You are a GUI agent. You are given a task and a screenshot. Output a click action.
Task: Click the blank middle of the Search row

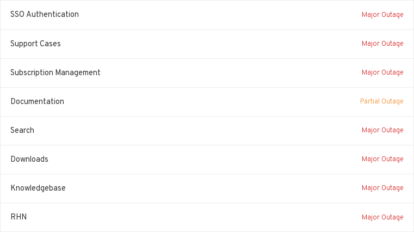[207, 130]
